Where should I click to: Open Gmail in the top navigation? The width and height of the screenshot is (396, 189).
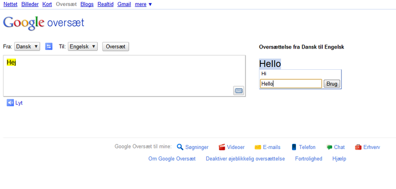tap(124, 4)
